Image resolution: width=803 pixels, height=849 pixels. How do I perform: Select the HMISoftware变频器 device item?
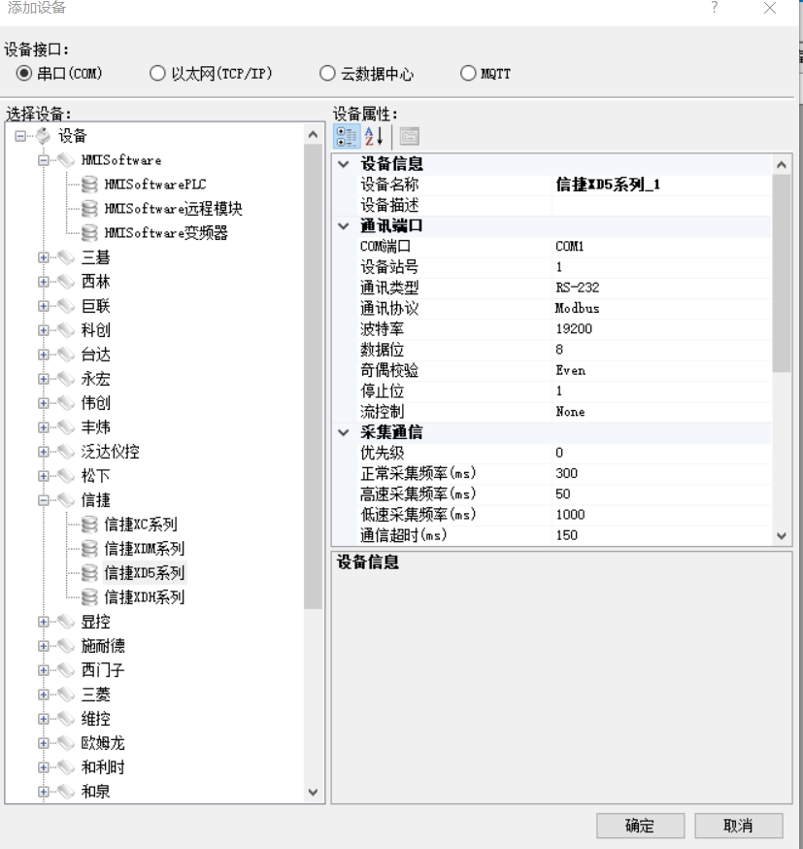pos(165,233)
